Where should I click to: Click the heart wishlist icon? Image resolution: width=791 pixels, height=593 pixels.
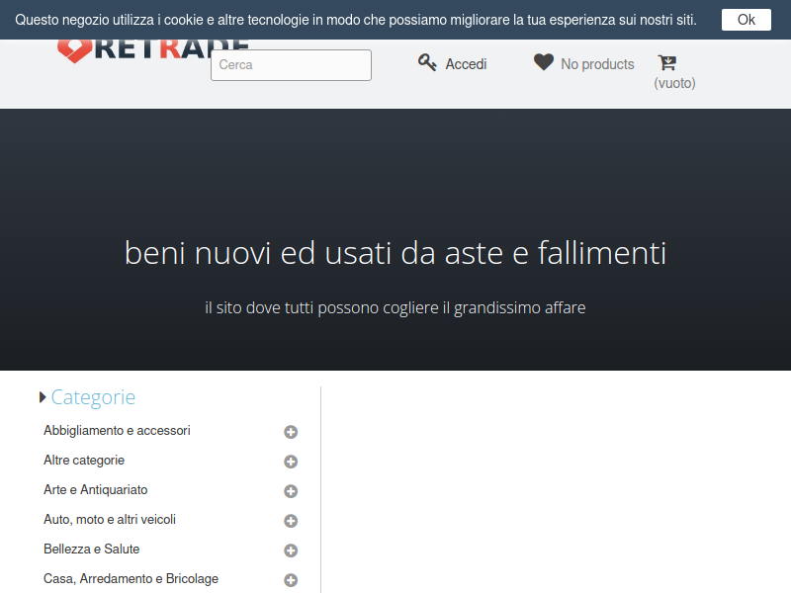coord(544,63)
